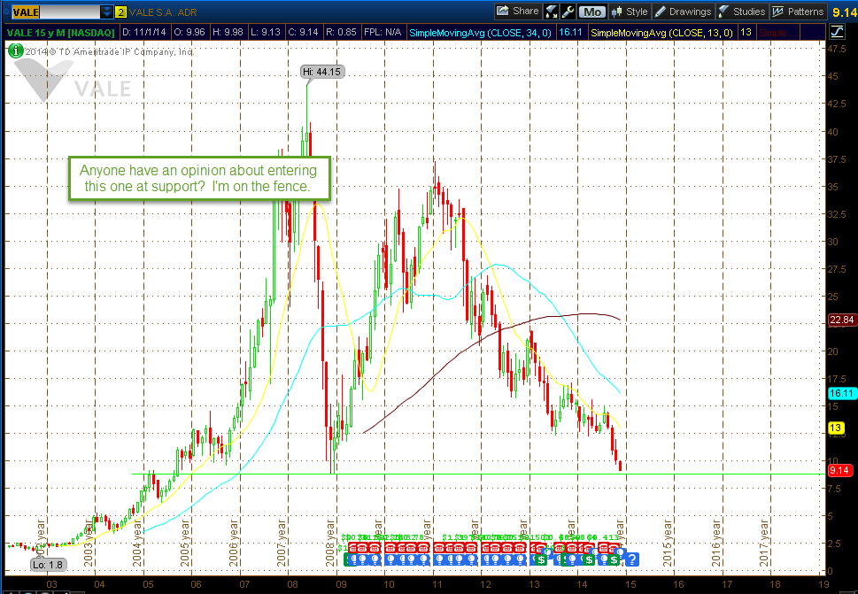Click the '09' year label on time axis
Screen dimensions: 858x594
[x=340, y=584]
